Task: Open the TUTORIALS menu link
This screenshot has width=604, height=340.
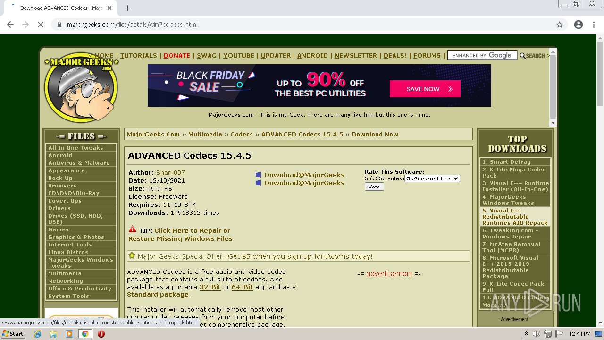Action: click(x=138, y=55)
